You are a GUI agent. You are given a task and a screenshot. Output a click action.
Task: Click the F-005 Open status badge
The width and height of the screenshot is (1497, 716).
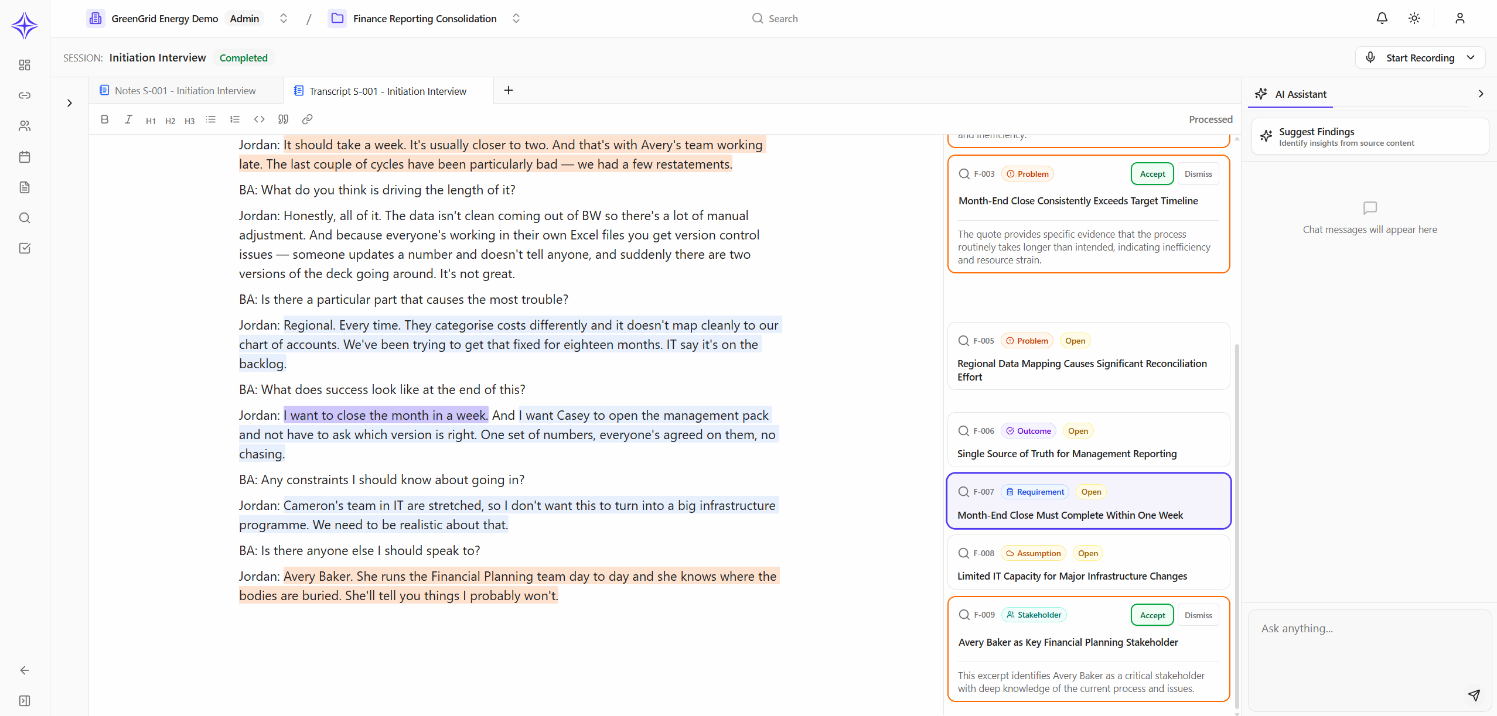click(1075, 341)
